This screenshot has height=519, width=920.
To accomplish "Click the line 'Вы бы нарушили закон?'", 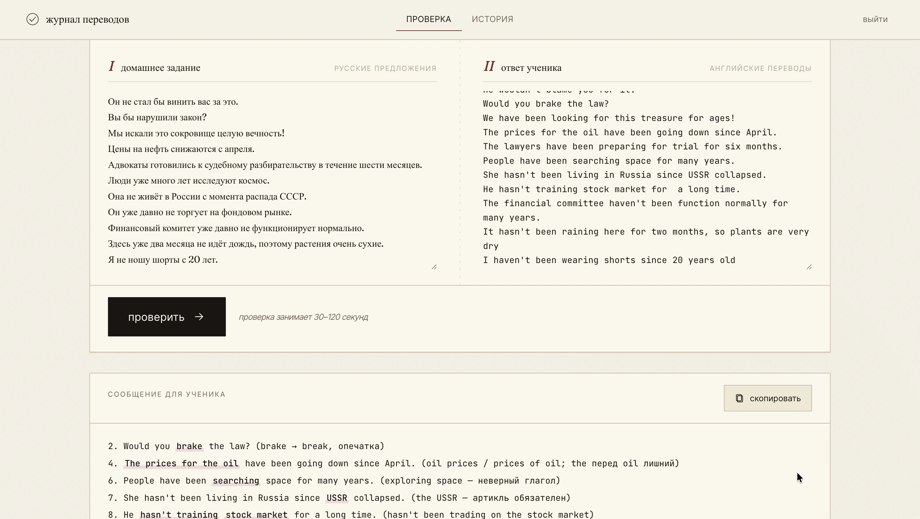I will pyautogui.click(x=157, y=117).
